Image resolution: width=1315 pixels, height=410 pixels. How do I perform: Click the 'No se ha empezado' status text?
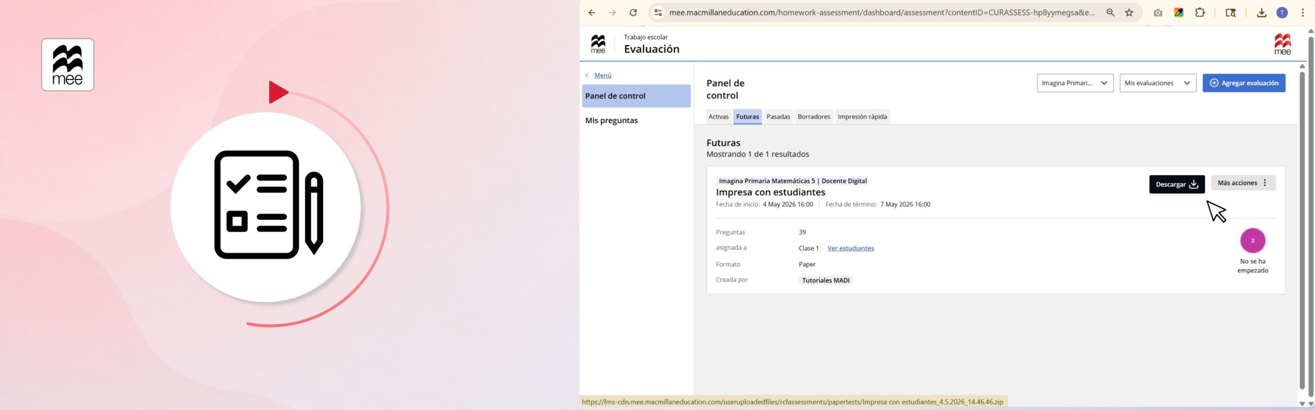pyautogui.click(x=1252, y=266)
